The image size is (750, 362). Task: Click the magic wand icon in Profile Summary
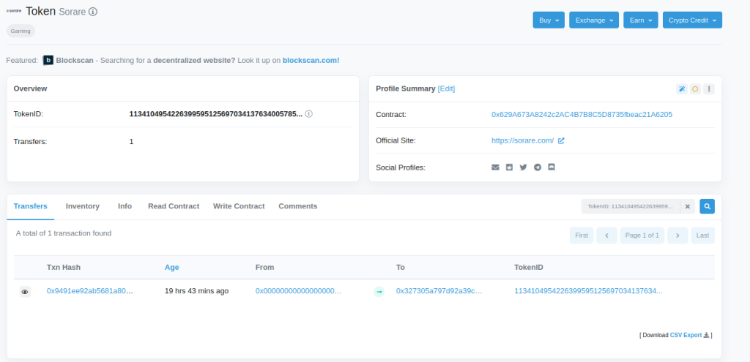coord(681,89)
